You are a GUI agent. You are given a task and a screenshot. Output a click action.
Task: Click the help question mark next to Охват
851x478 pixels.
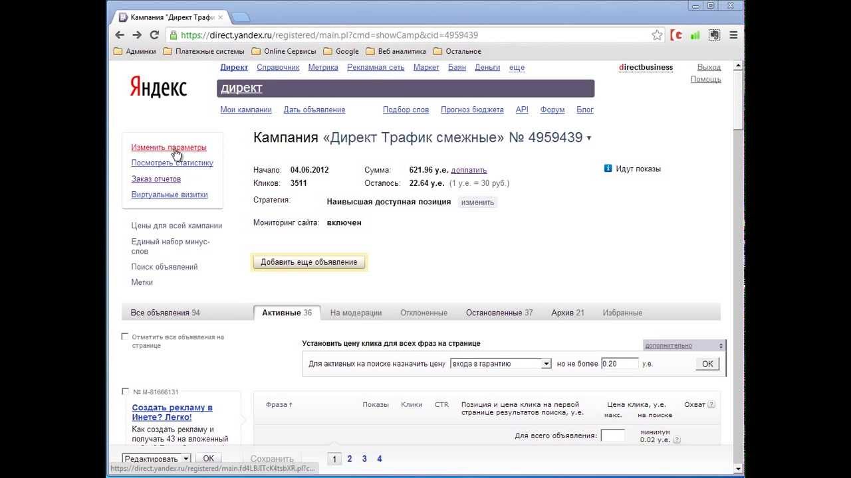pyautogui.click(x=712, y=404)
